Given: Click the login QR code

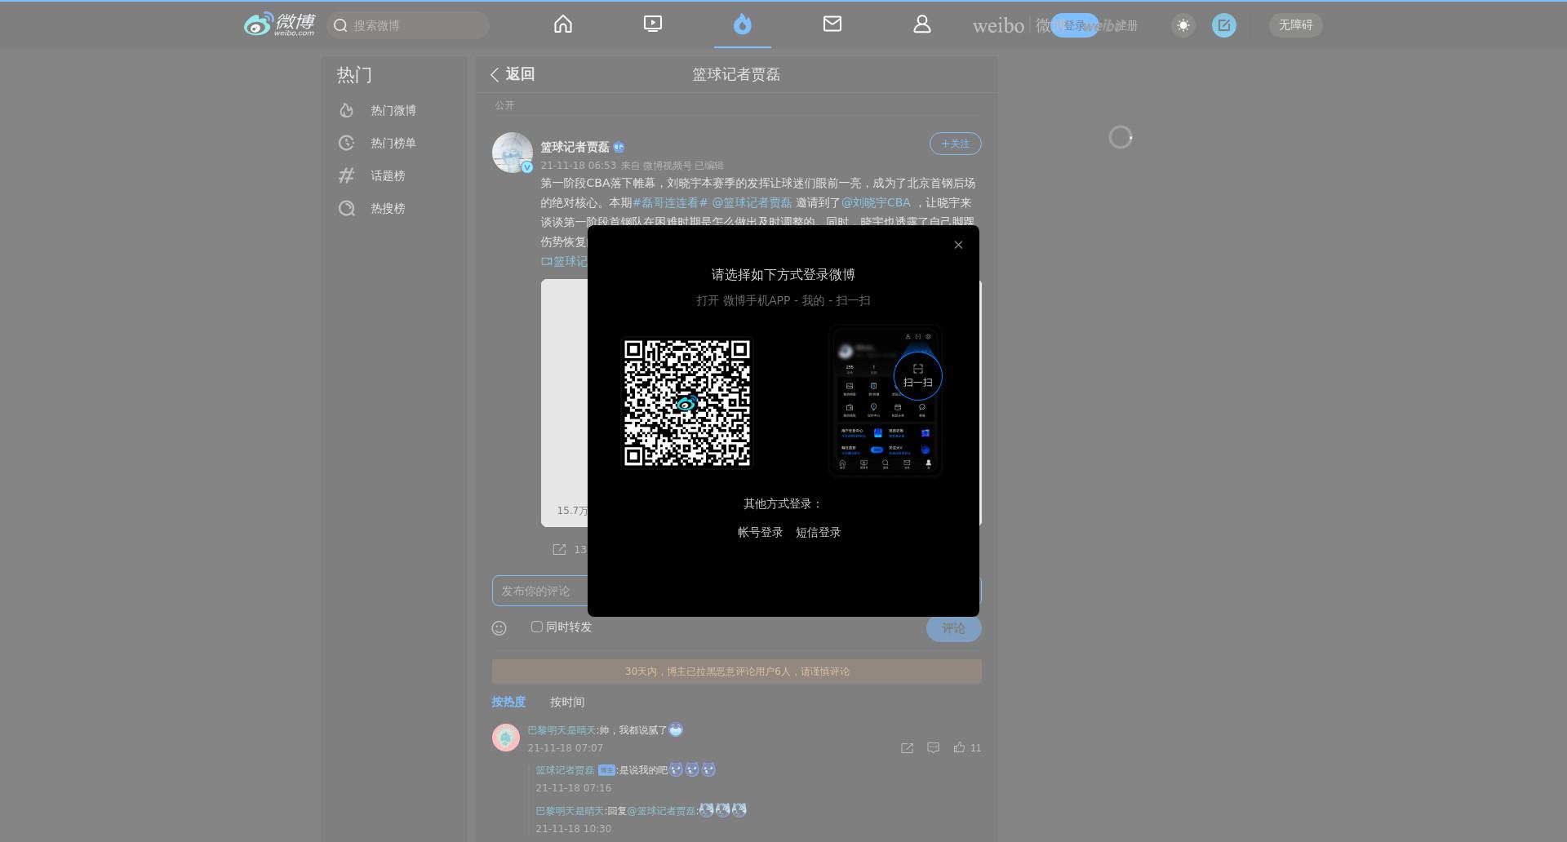Looking at the screenshot, I should (687, 403).
